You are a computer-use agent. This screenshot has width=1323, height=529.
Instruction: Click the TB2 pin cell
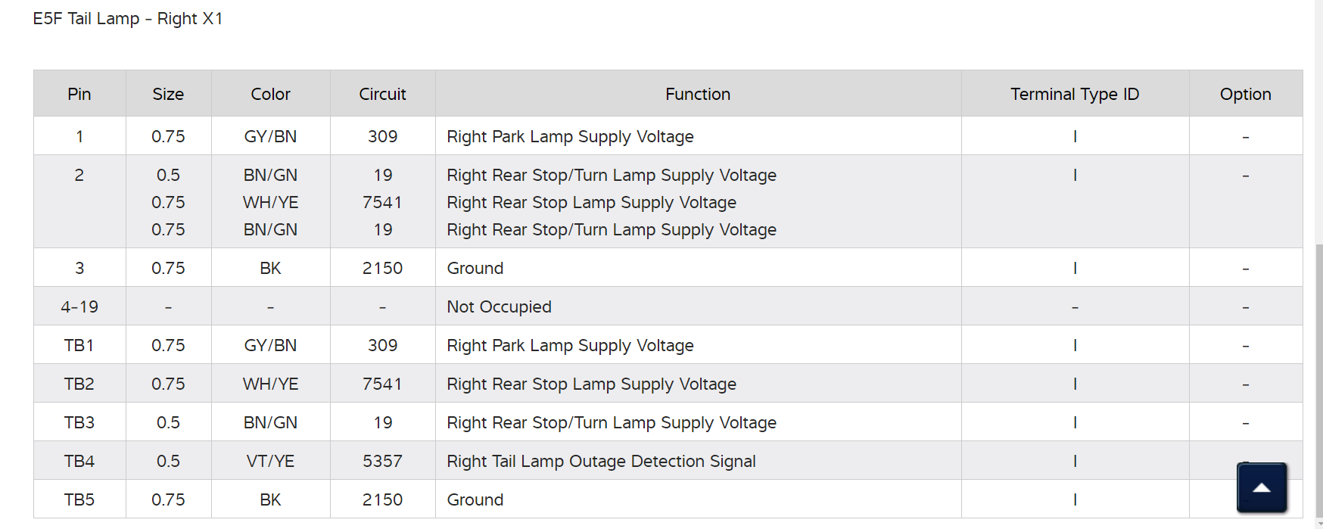point(79,384)
